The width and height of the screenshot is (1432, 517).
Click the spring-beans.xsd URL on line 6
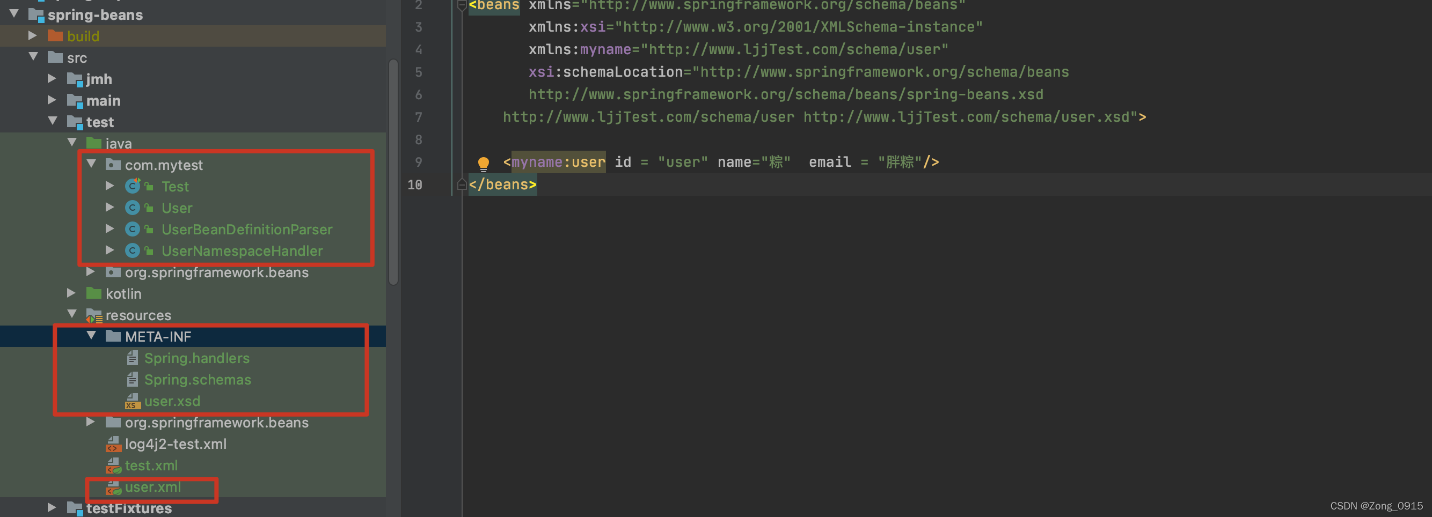785,94
